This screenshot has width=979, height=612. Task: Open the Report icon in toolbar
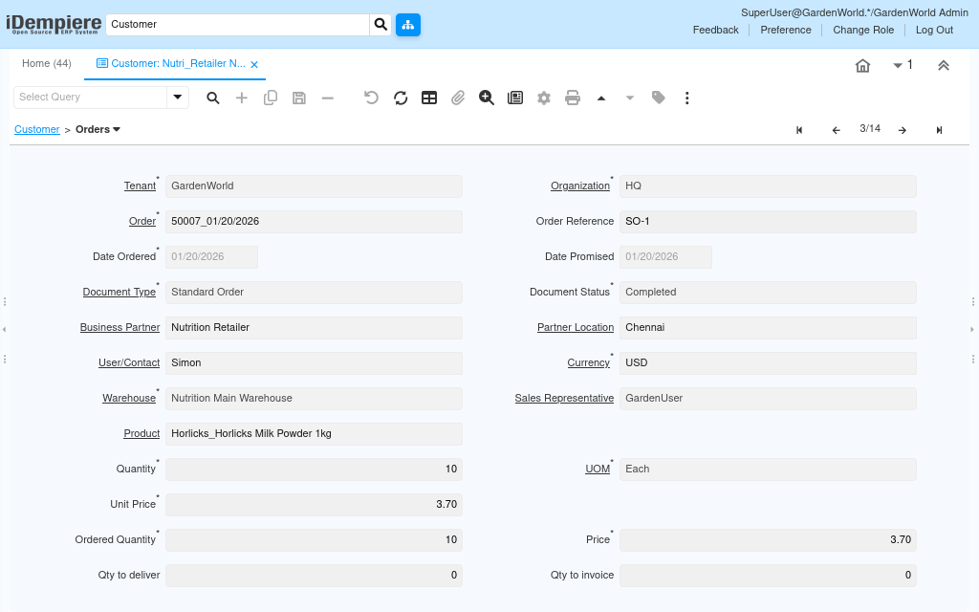tap(515, 98)
